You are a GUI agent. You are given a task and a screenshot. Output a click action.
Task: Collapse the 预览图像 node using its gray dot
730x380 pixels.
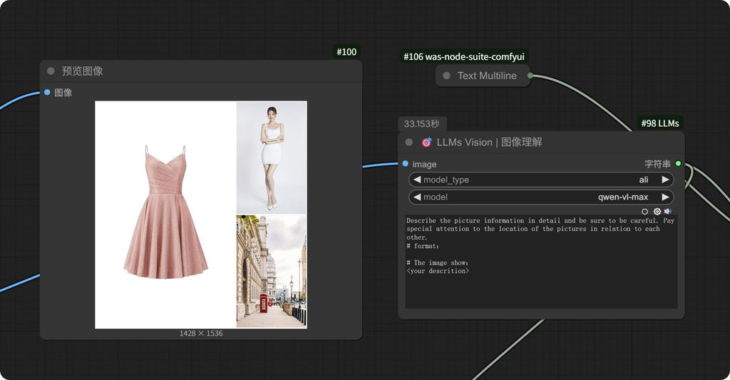tap(51, 71)
